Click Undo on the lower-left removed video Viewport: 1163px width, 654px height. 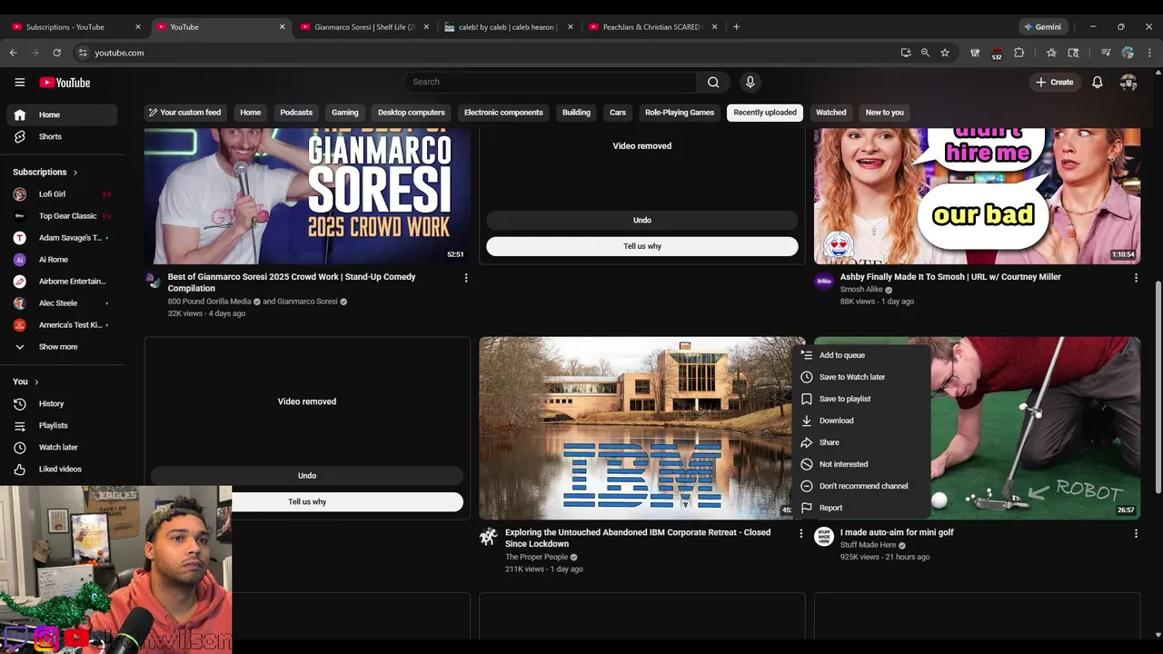pyautogui.click(x=307, y=475)
